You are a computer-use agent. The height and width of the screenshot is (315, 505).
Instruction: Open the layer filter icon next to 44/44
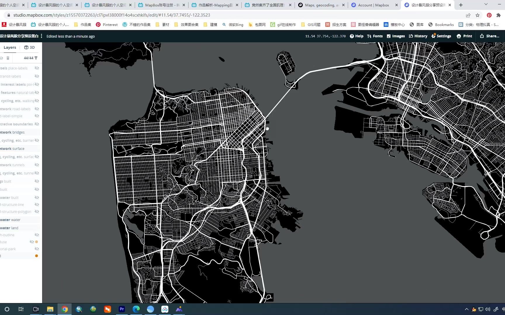coord(36,58)
